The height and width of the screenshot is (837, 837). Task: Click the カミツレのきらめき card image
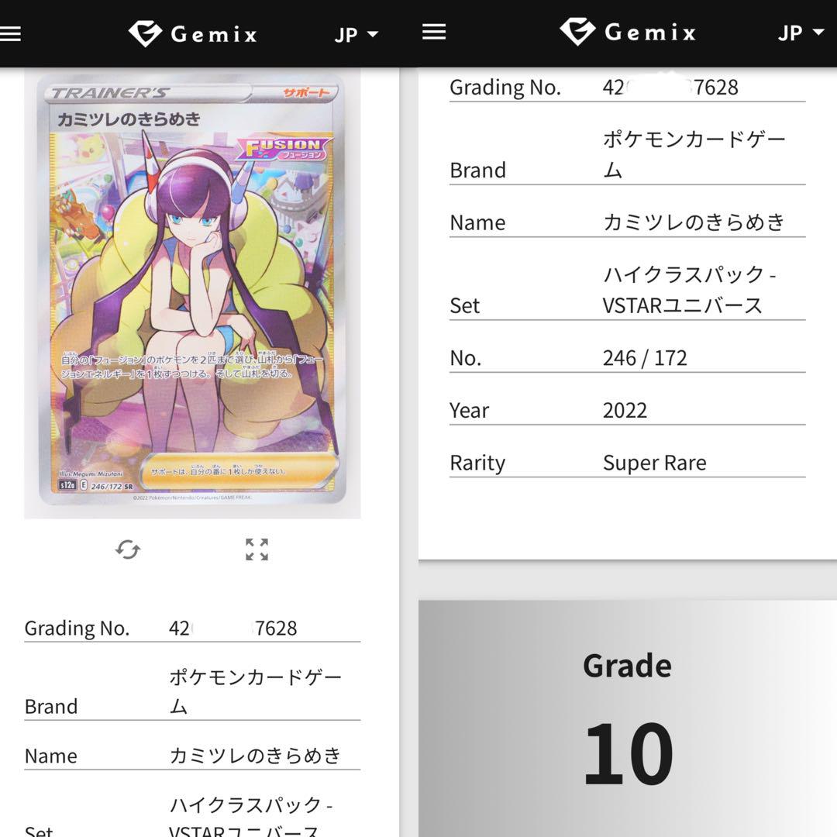coord(192,289)
